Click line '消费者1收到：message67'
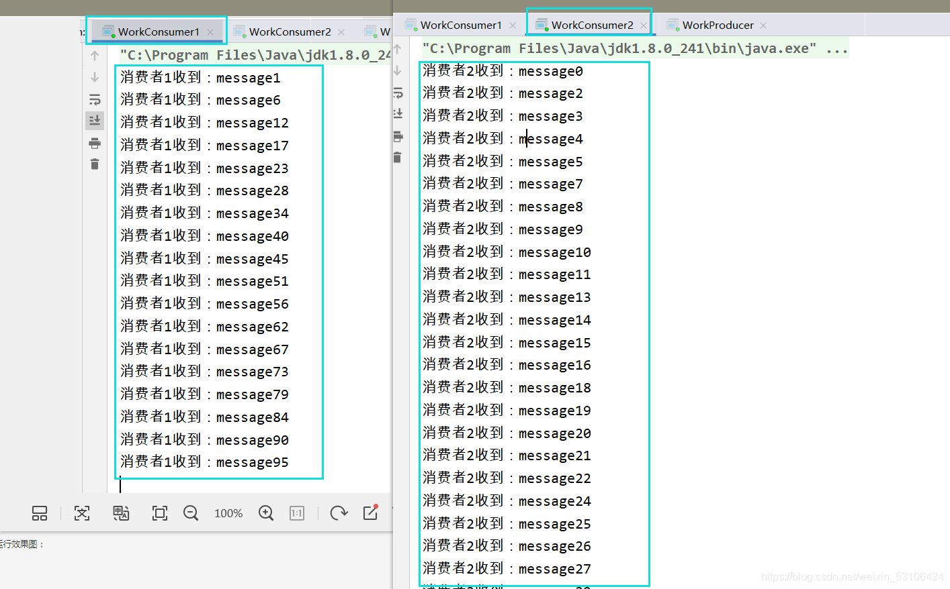Image resolution: width=950 pixels, height=589 pixels. click(x=204, y=350)
